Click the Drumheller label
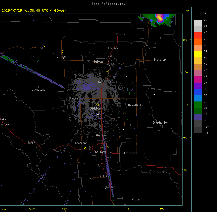This screenshot has width=217, height=212. pyautogui.click(x=161, y=123)
